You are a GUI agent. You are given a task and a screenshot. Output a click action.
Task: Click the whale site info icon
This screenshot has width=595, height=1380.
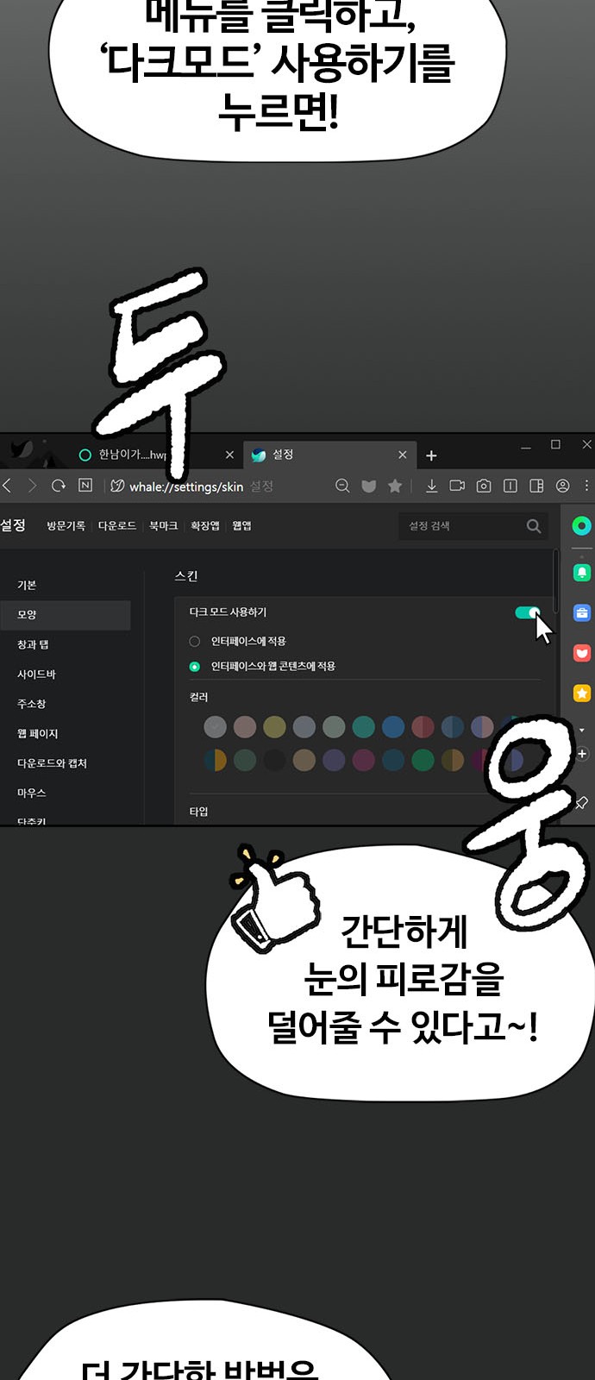pos(117,486)
